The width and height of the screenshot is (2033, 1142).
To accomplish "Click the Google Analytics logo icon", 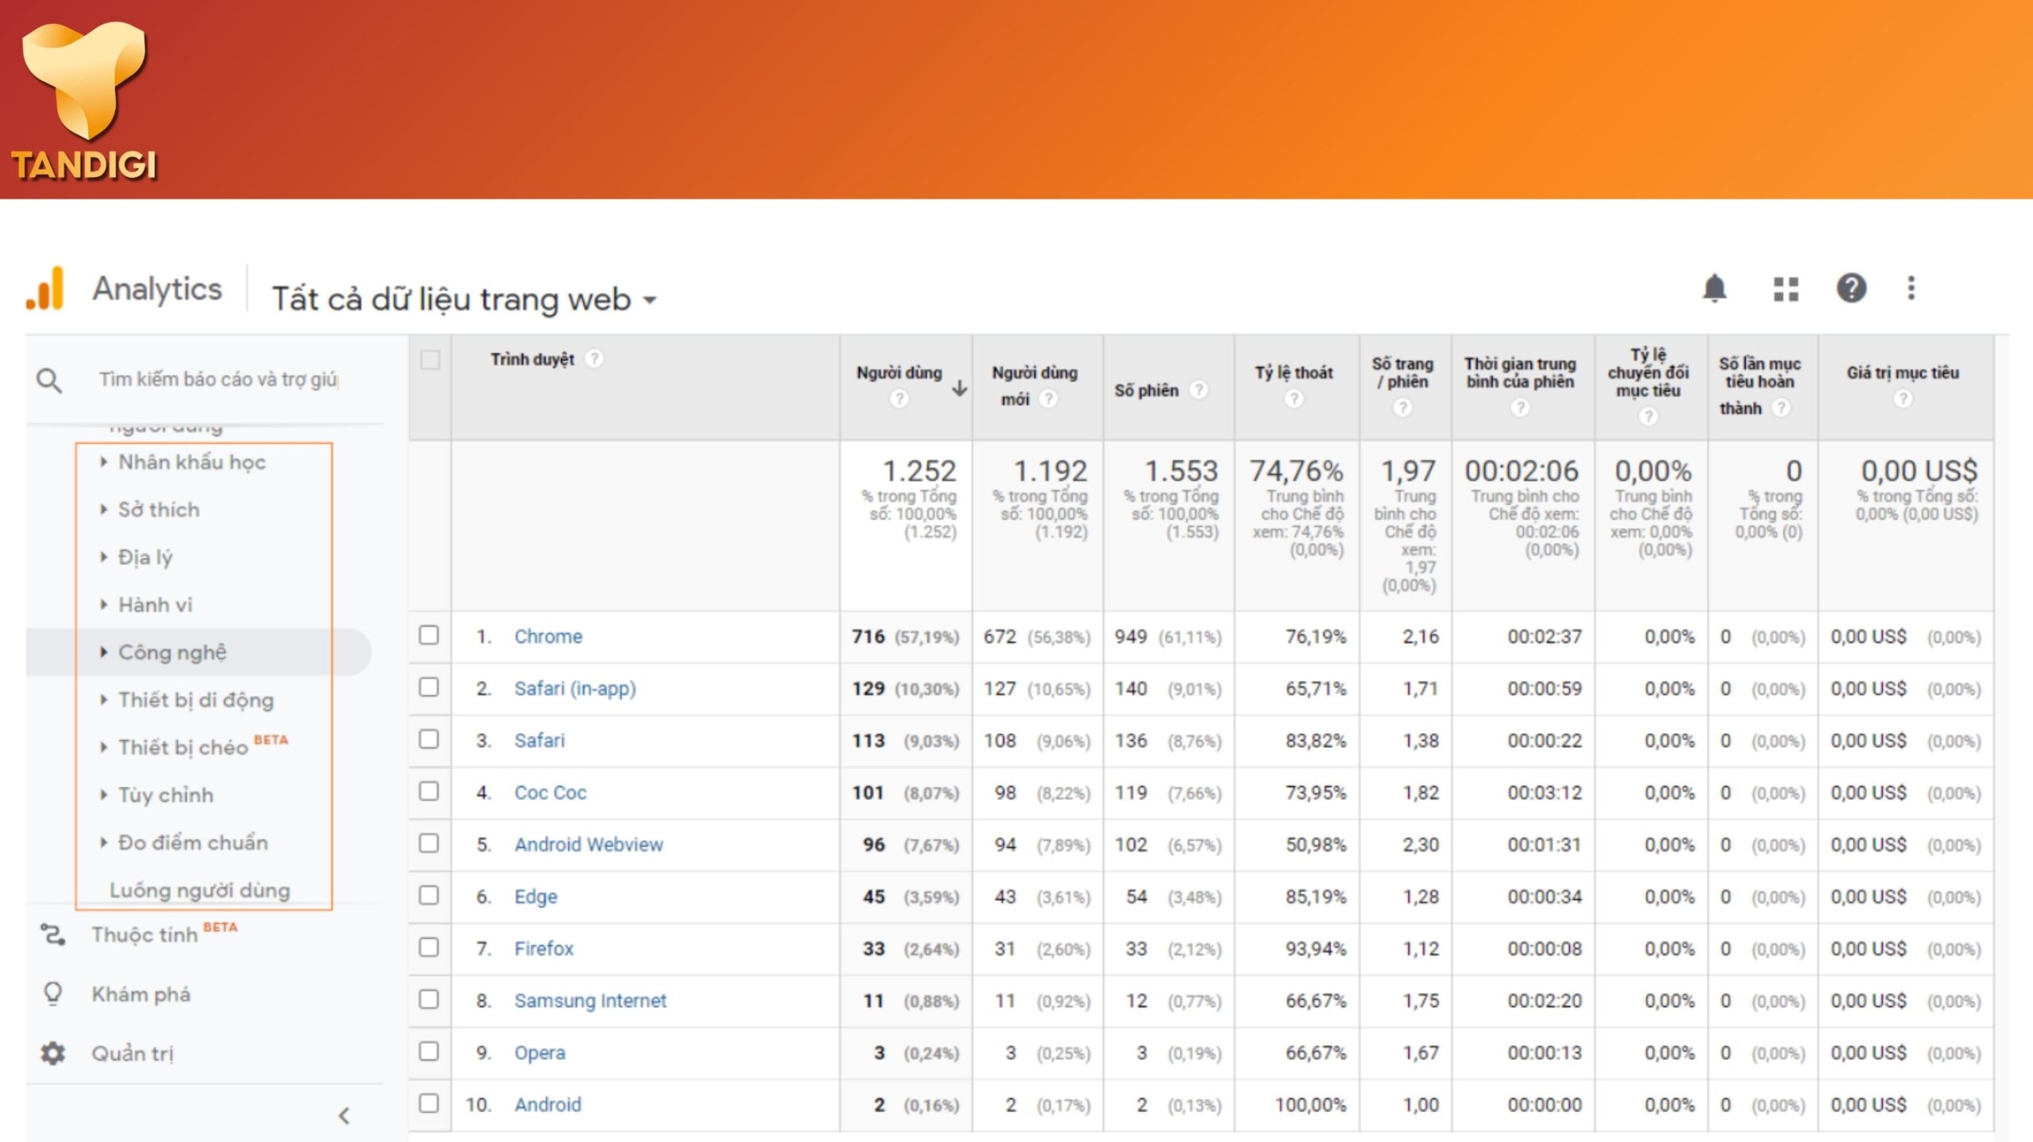I will [x=45, y=288].
